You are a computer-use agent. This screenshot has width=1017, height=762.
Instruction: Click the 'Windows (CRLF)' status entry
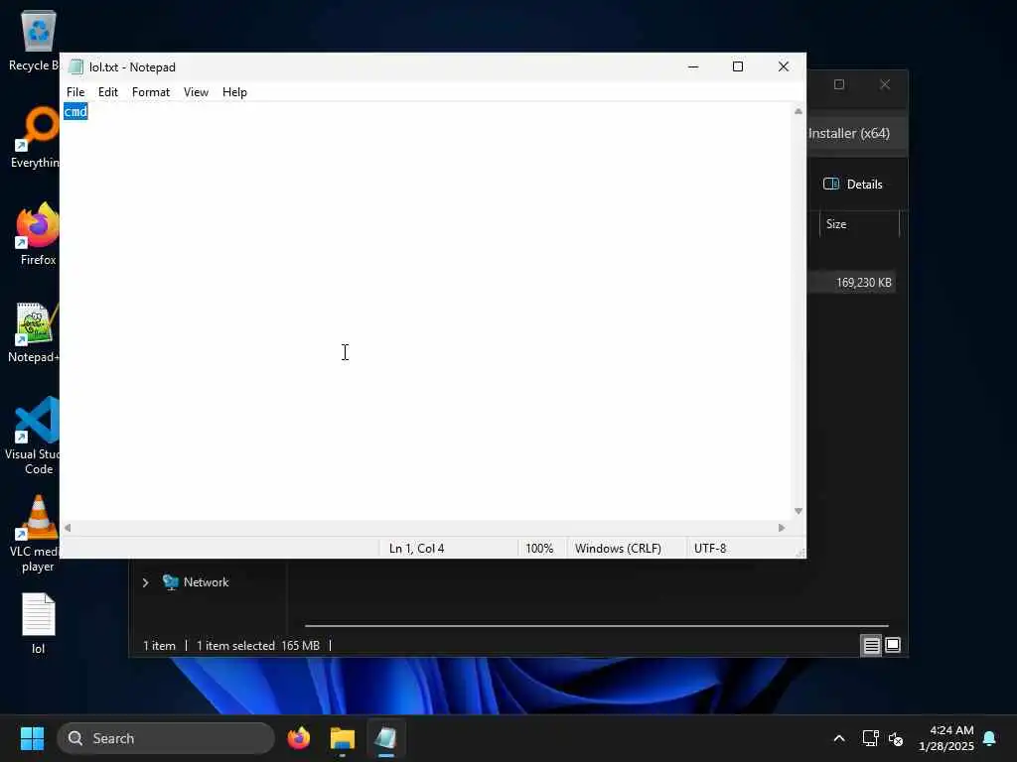pyautogui.click(x=618, y=548)
